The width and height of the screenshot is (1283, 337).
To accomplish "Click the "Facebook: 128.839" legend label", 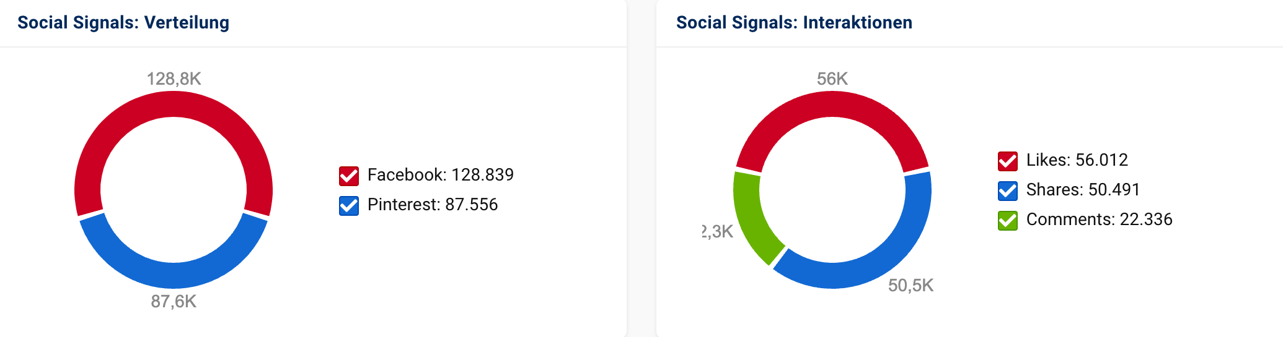I will coord(440,175).
